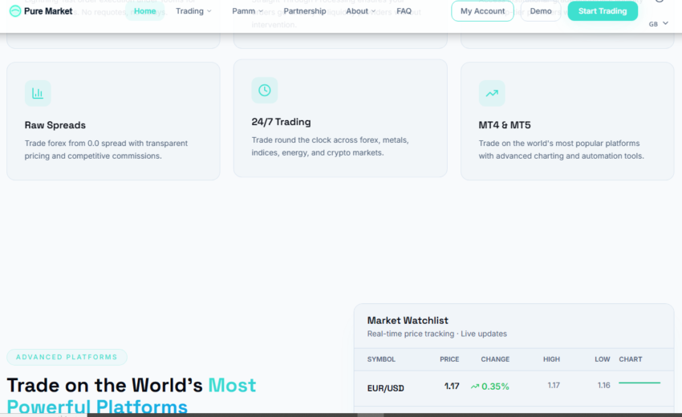Expand the Pamm dropdown menu

click(x=247, y=11)
